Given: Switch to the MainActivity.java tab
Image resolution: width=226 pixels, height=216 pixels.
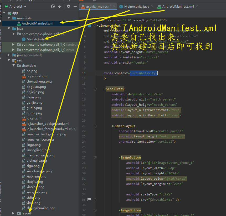Looking at the screenshot, I should click(137, 7).
